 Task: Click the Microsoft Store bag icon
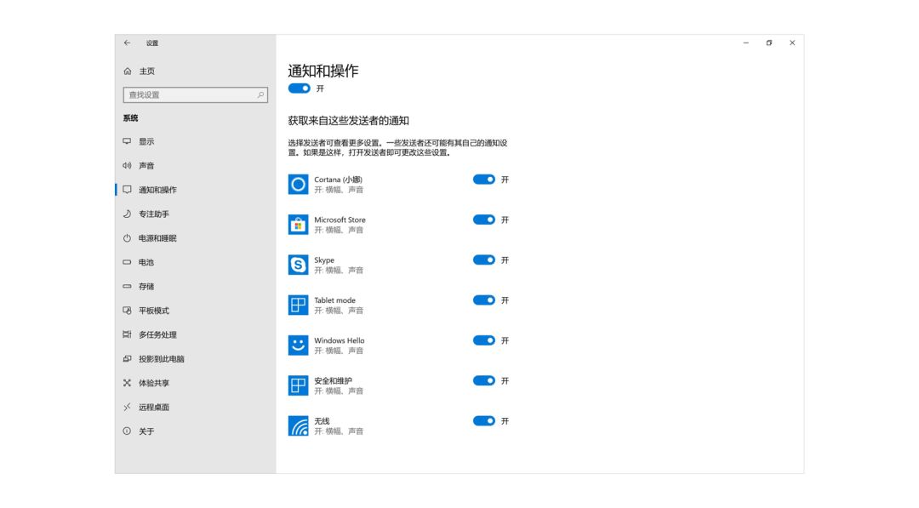pos(299,225)
